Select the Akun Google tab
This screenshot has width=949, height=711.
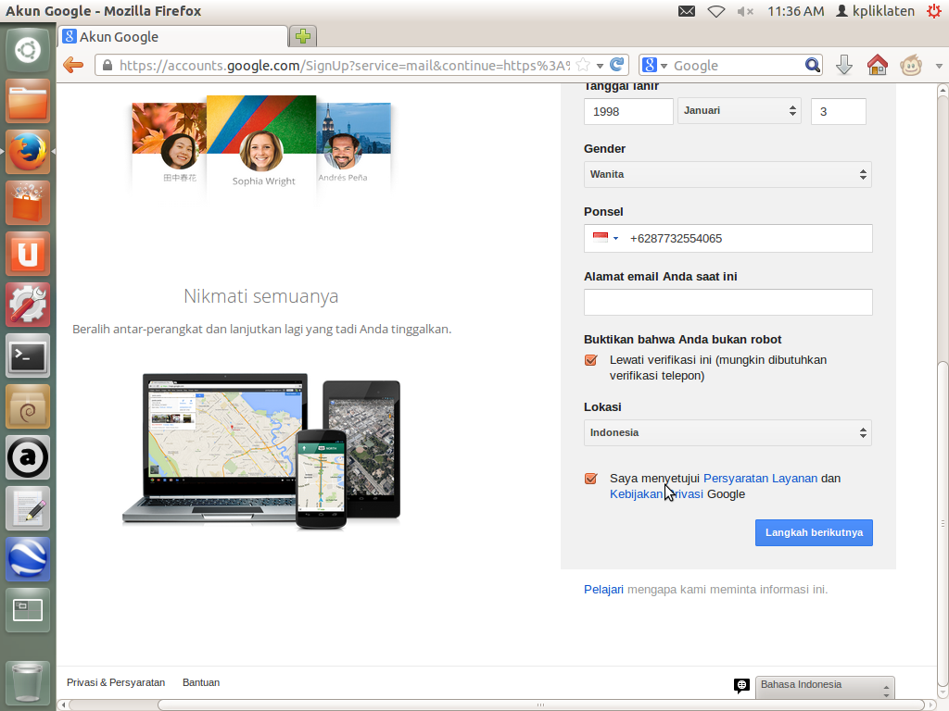(173, 36)
